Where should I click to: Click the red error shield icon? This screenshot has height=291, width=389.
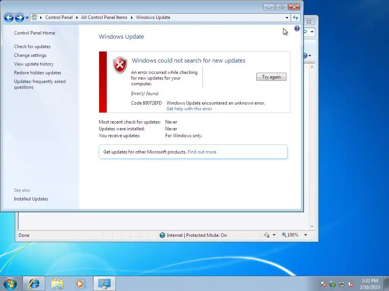click(120, 65)
